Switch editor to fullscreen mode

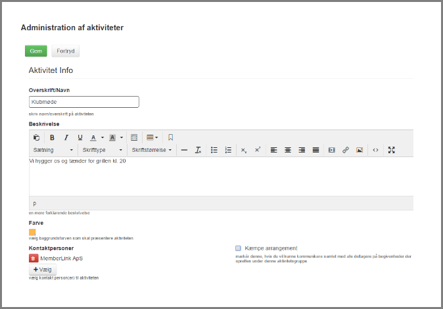tap(392, 150)
